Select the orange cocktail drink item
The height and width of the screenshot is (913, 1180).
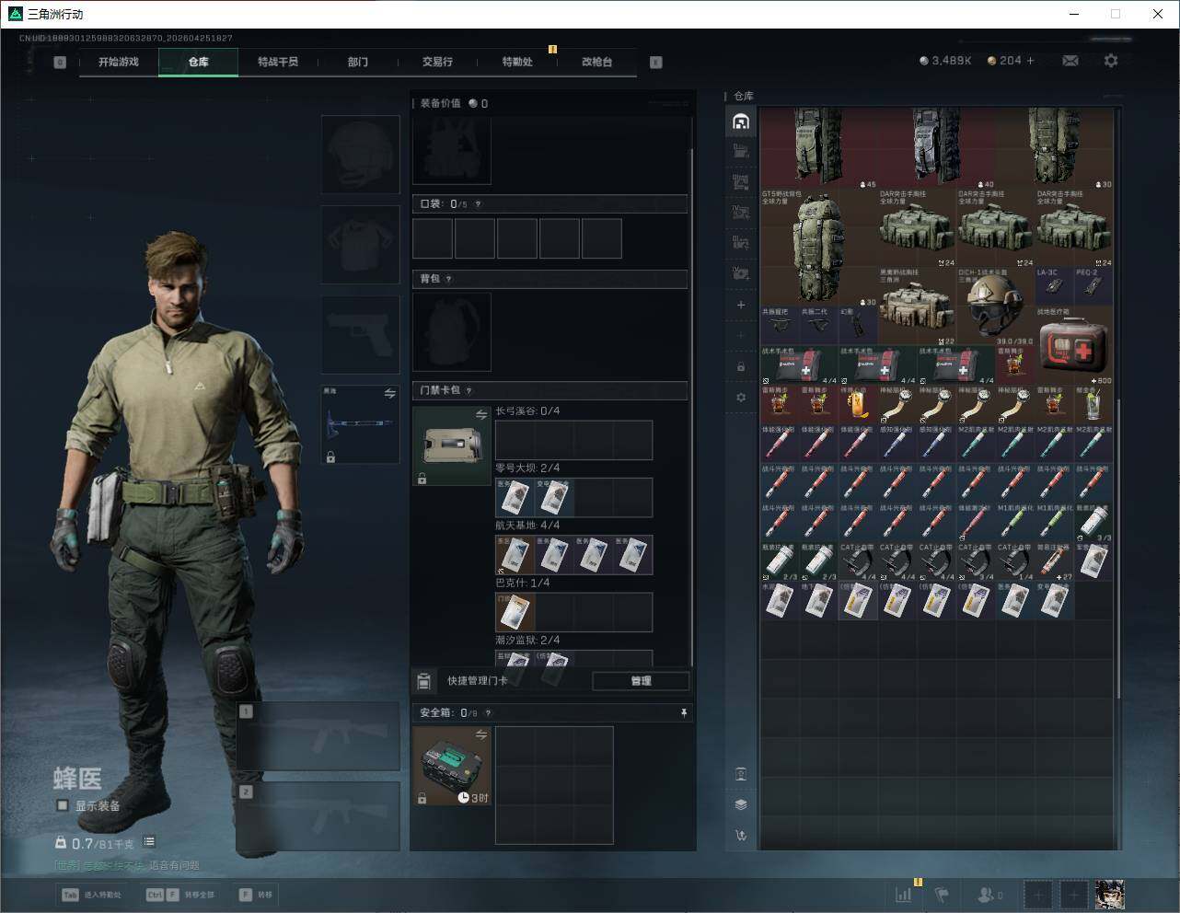pyautogui.click(x=858, y=404)
